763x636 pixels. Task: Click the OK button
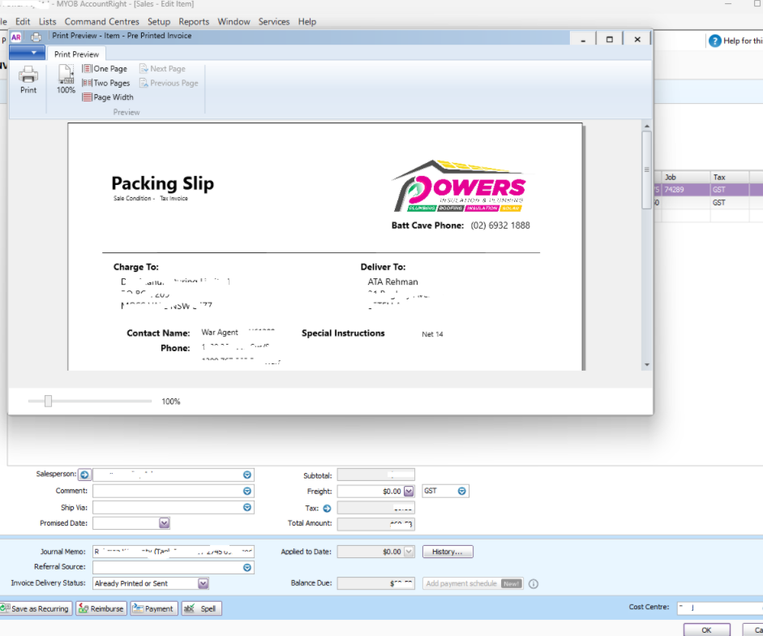[706, 630]
